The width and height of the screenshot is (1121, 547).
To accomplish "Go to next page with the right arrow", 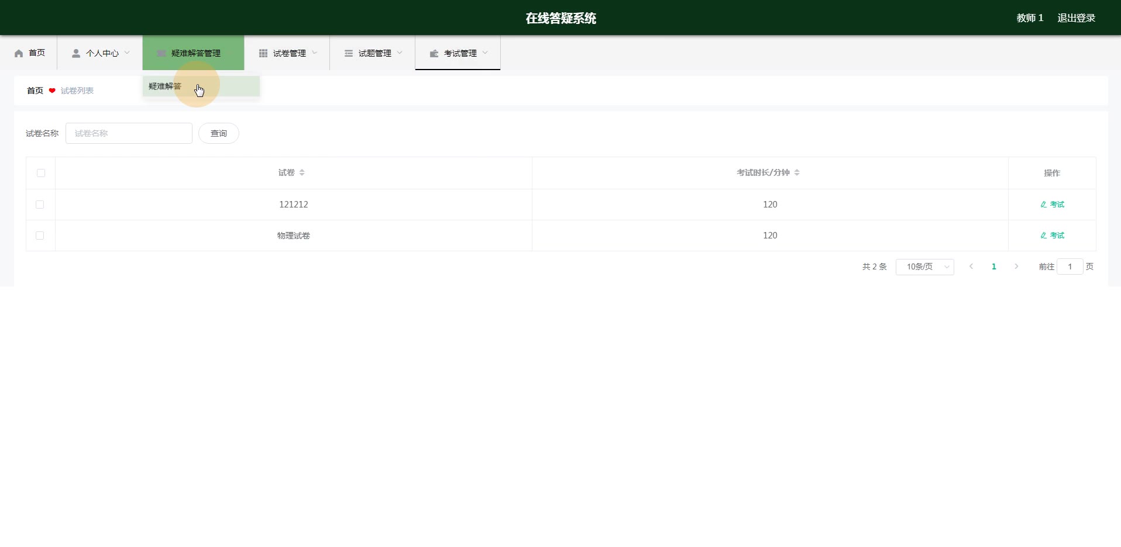I will point(1017,266).
